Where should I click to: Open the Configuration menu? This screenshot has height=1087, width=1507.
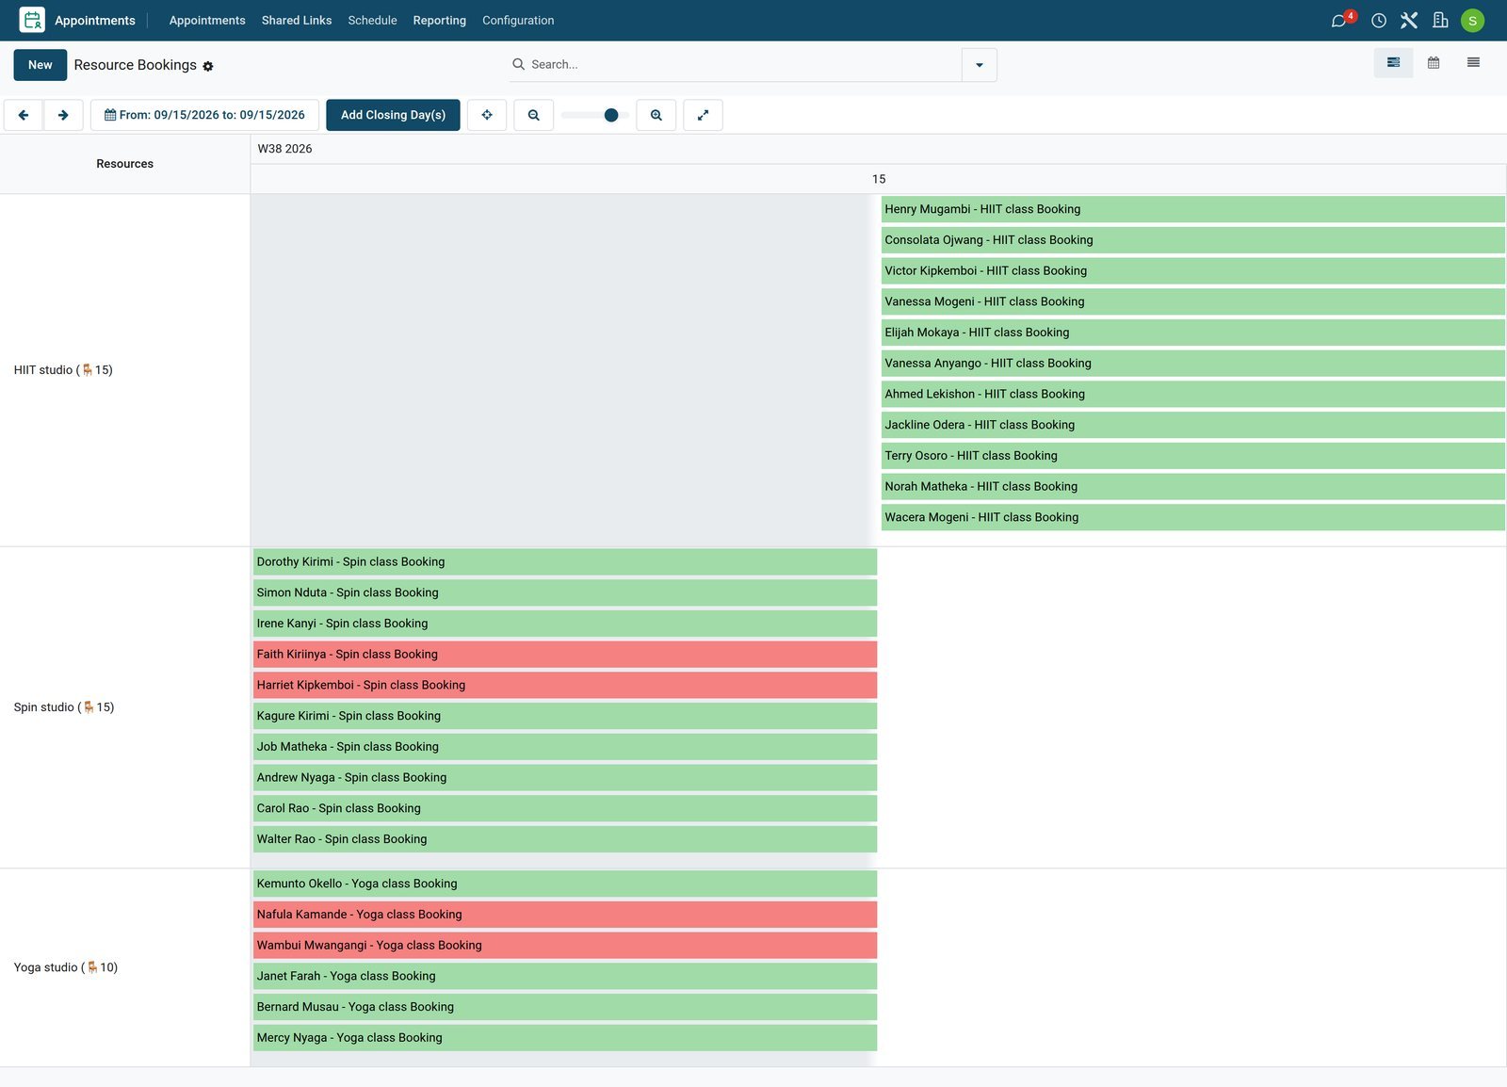tap(518, 20)
